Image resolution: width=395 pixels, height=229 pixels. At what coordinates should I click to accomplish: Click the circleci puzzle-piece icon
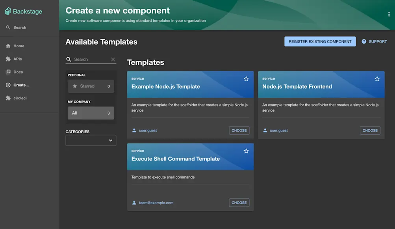pyautogui.click(x=8, y=98)
